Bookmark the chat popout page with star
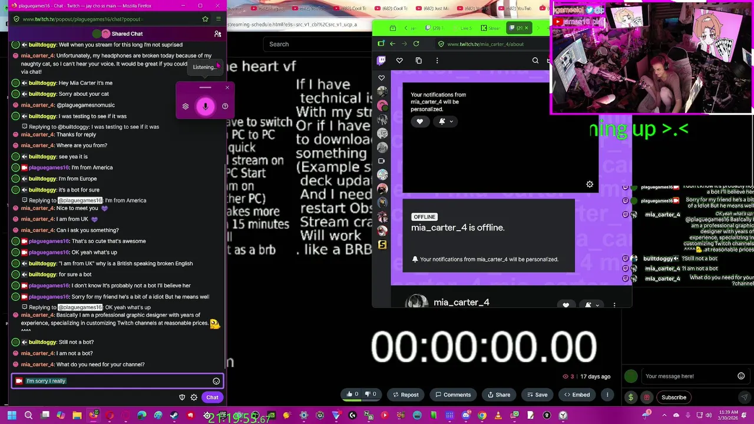This screenshot has width=754, height=424. pyautogui.click(x=205, y=19)
